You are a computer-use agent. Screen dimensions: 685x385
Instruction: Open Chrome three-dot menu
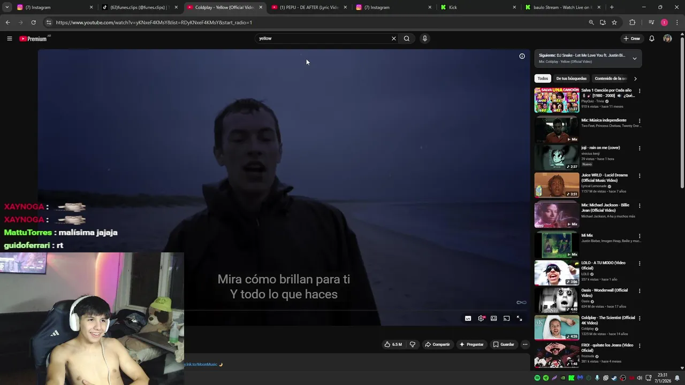(x=678, y=22)
